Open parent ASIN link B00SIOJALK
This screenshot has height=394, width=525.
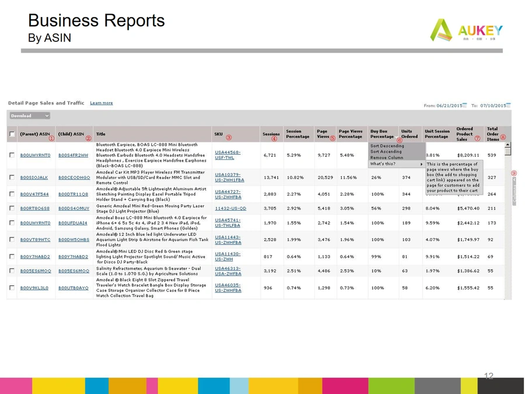pyautogui.click(x=34, y=177)
